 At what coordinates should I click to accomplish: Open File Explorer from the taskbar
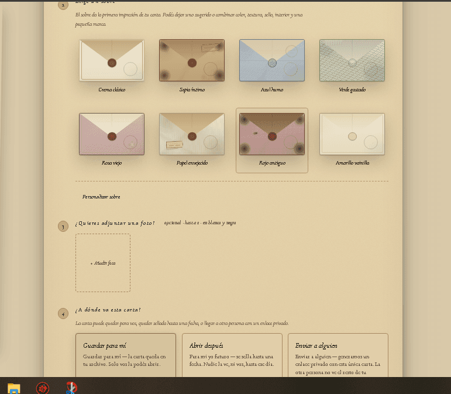14,388
